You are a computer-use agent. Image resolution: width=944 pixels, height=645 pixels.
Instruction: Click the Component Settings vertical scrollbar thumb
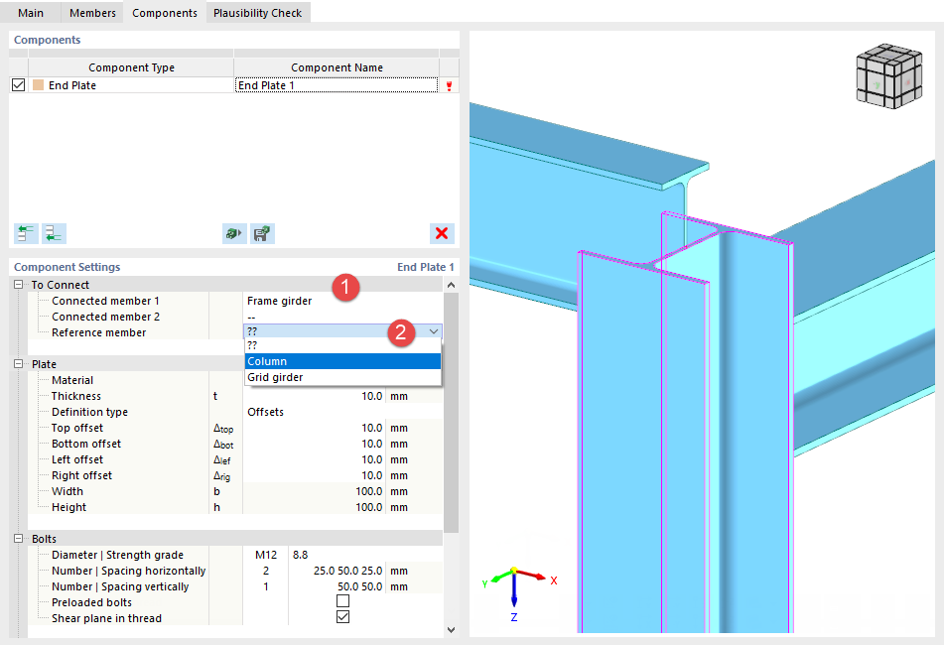451,412
